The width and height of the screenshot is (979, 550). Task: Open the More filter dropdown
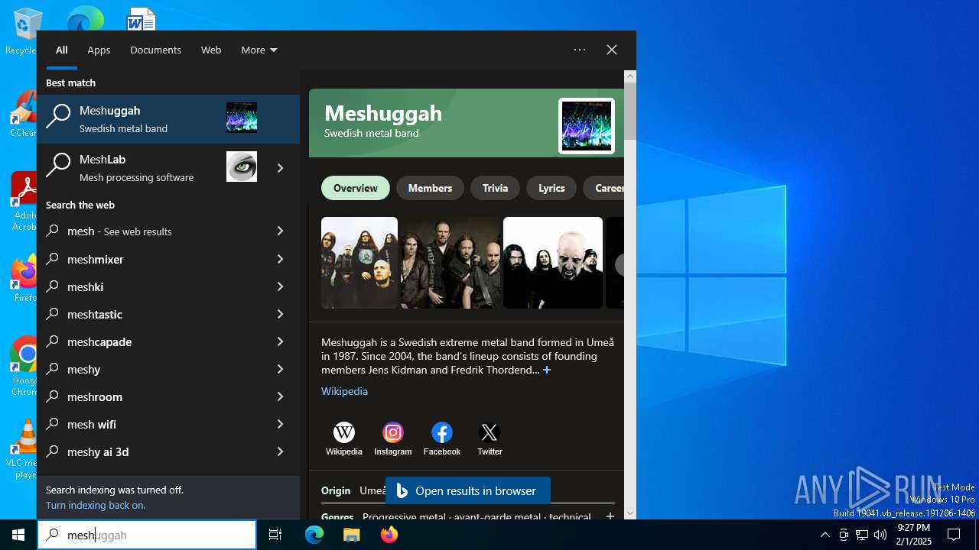click(259, 50)
